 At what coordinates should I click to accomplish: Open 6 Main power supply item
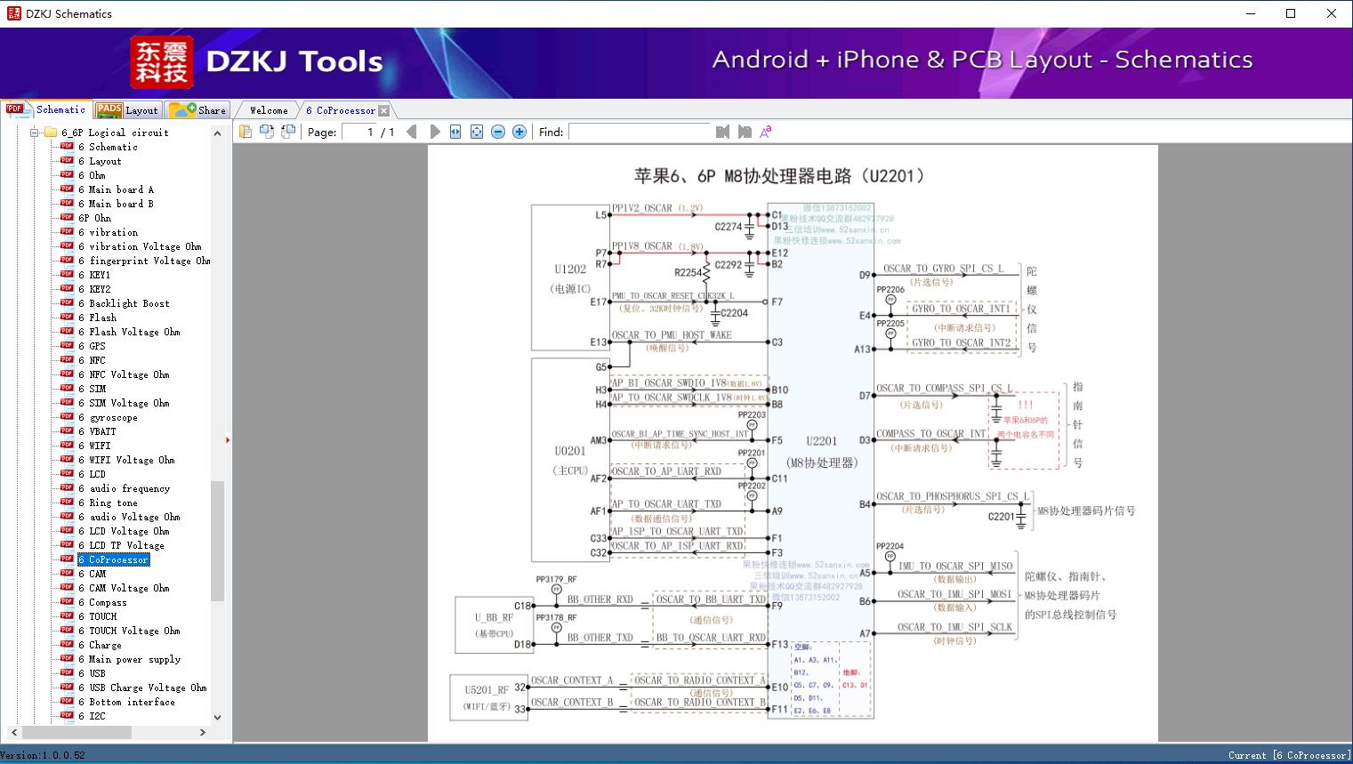pos(129,659)
